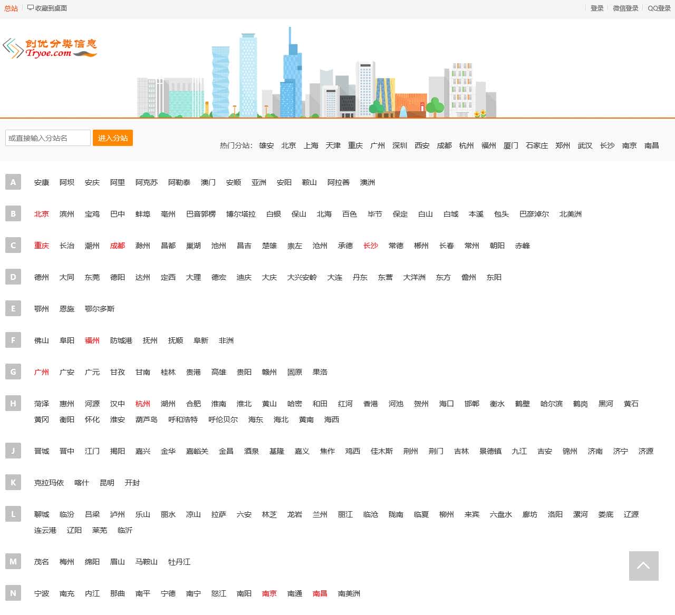Open the 牡丹江 city link
This screenshot has width=675, height=615.
click(179, 562)
